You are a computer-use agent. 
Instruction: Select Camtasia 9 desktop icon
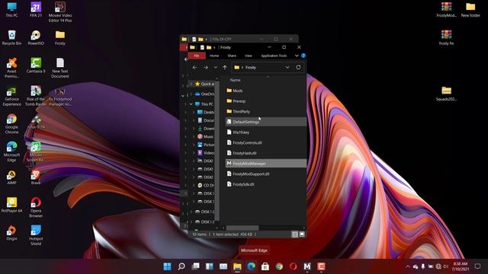(x=36, y=65)
